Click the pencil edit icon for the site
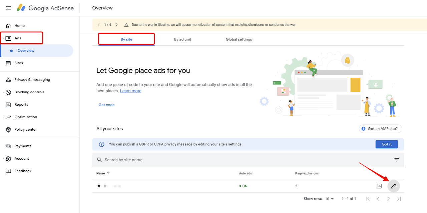 [394, 186]
